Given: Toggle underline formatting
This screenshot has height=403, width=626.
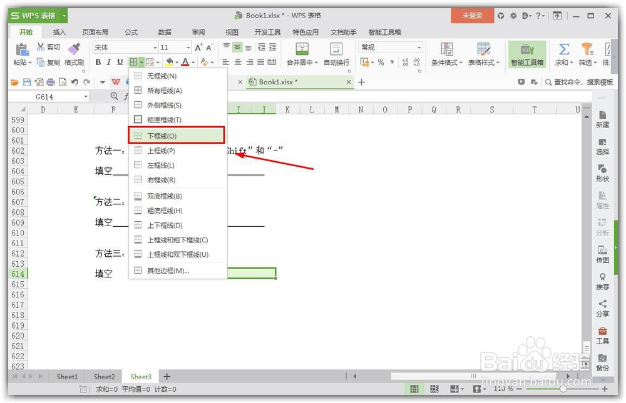Looking at the screenshot, I should point(120,62).
